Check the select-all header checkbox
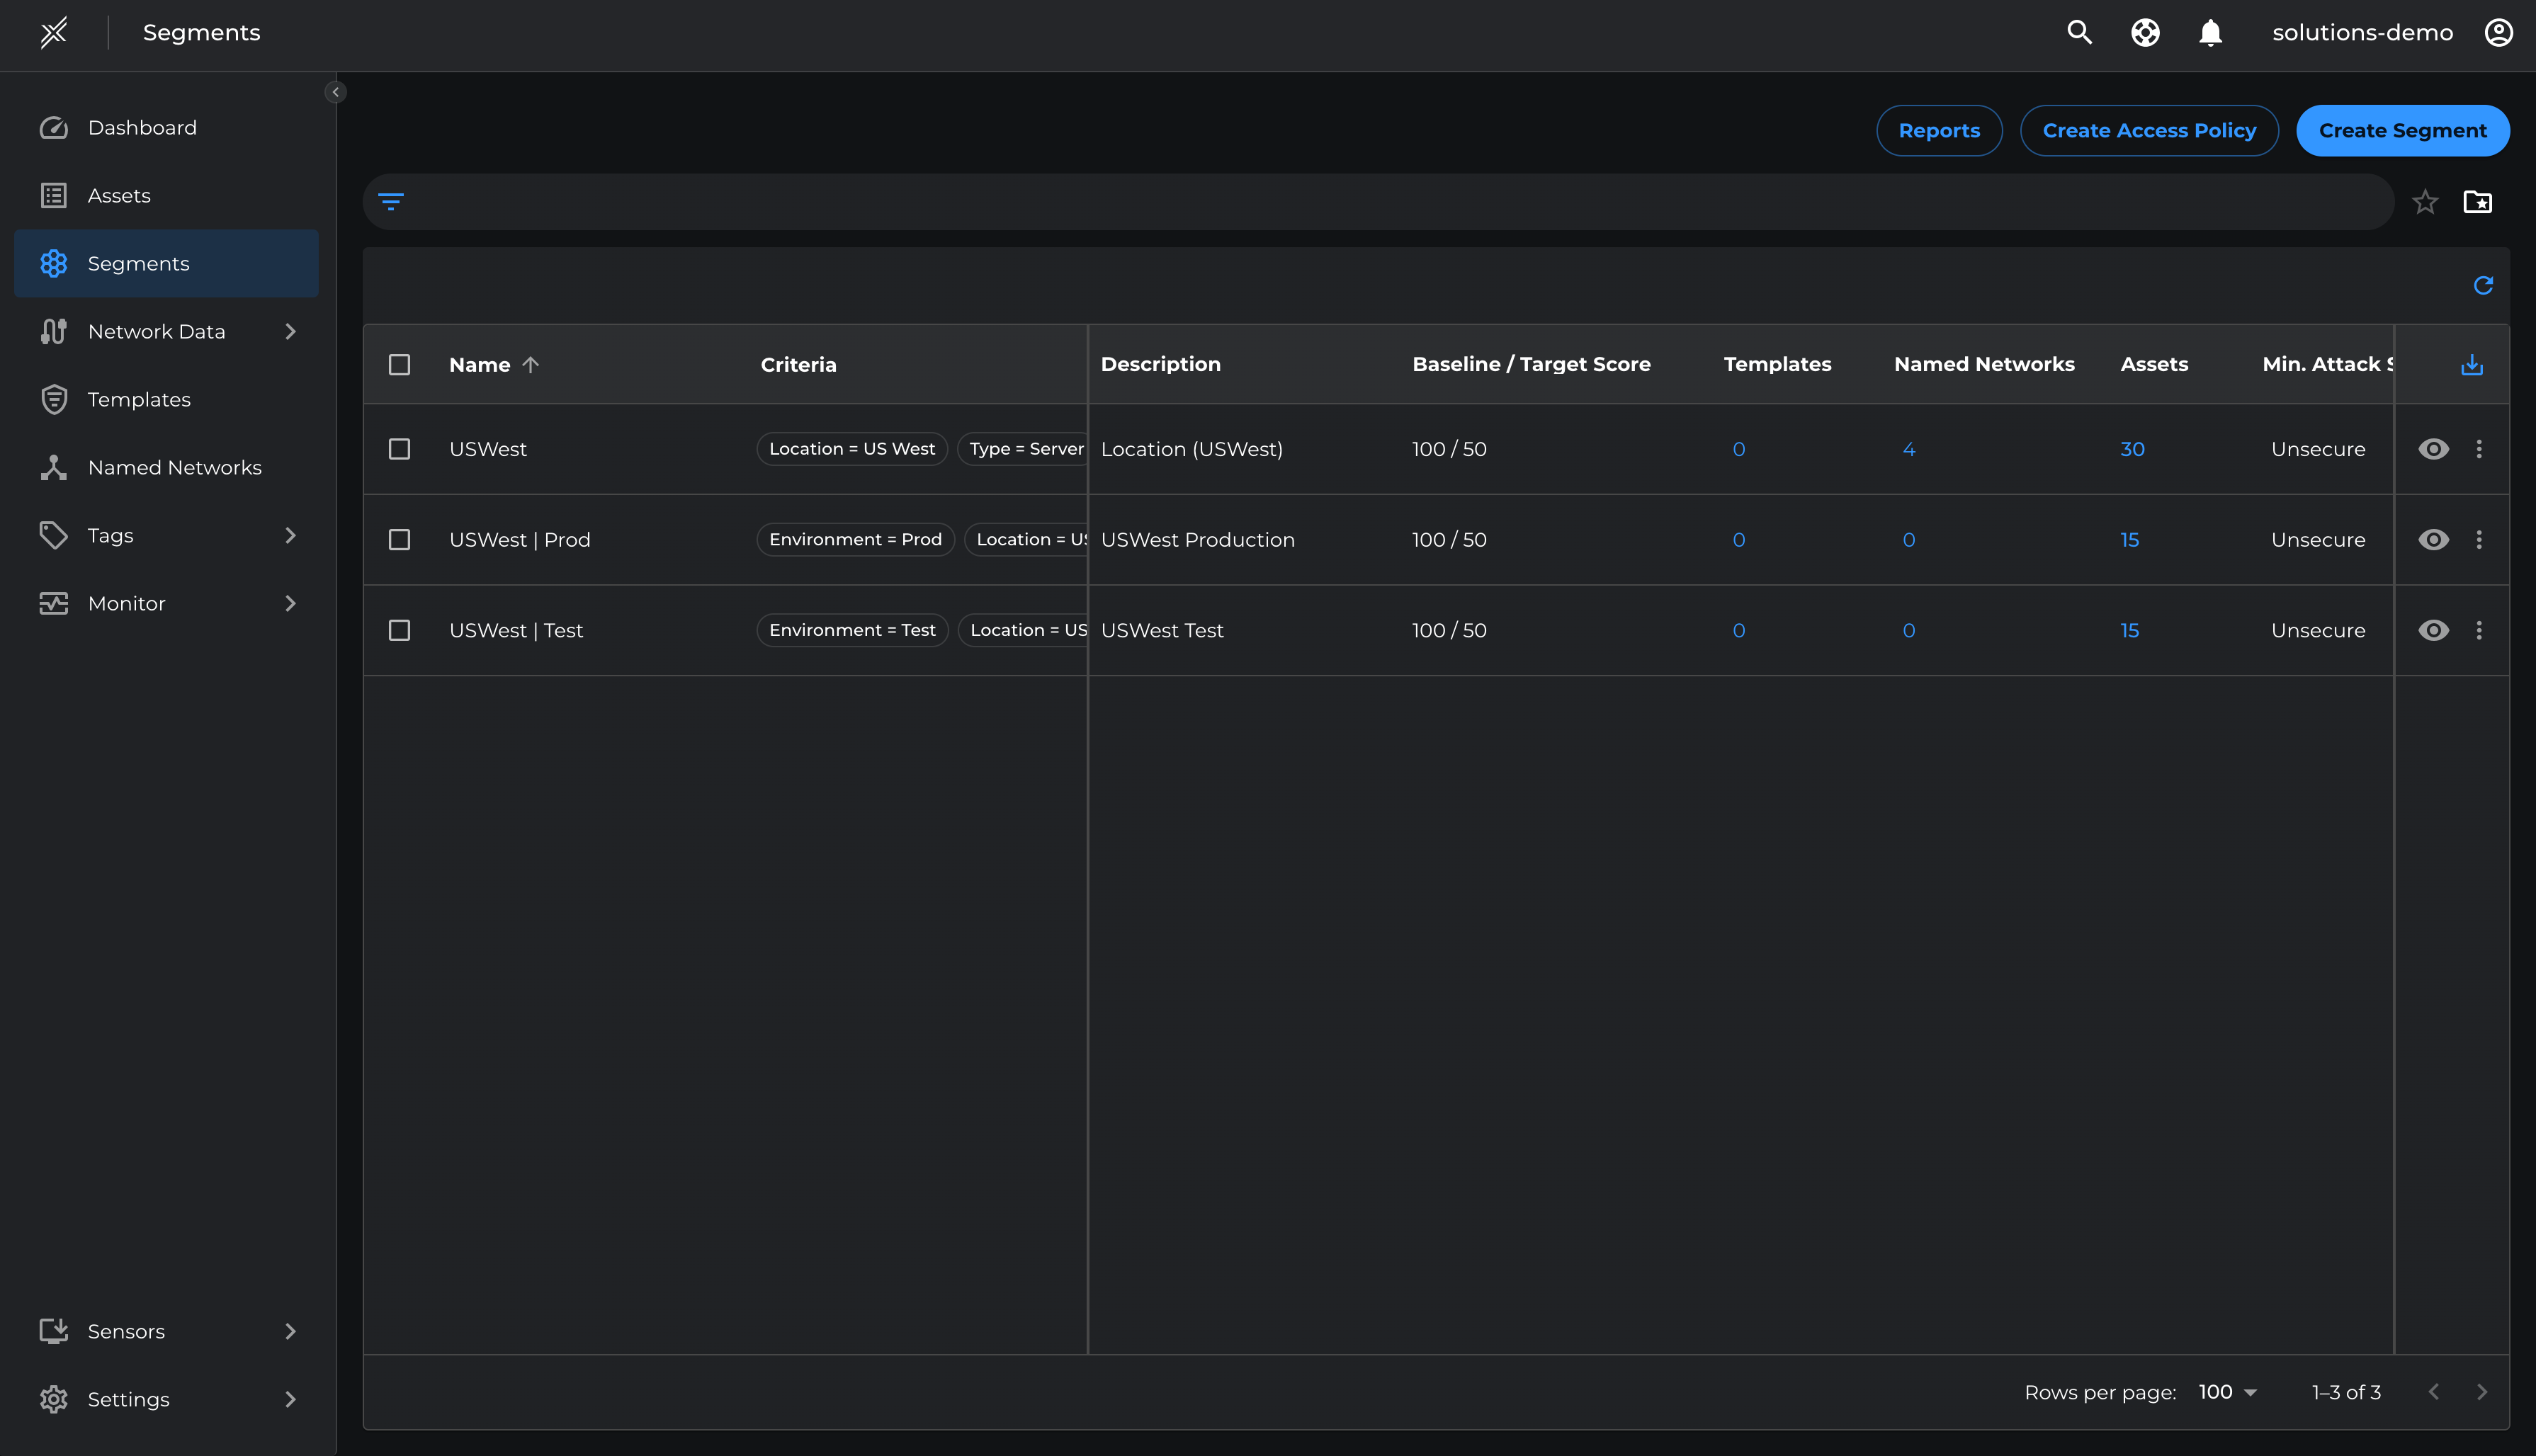 [399, 365]
